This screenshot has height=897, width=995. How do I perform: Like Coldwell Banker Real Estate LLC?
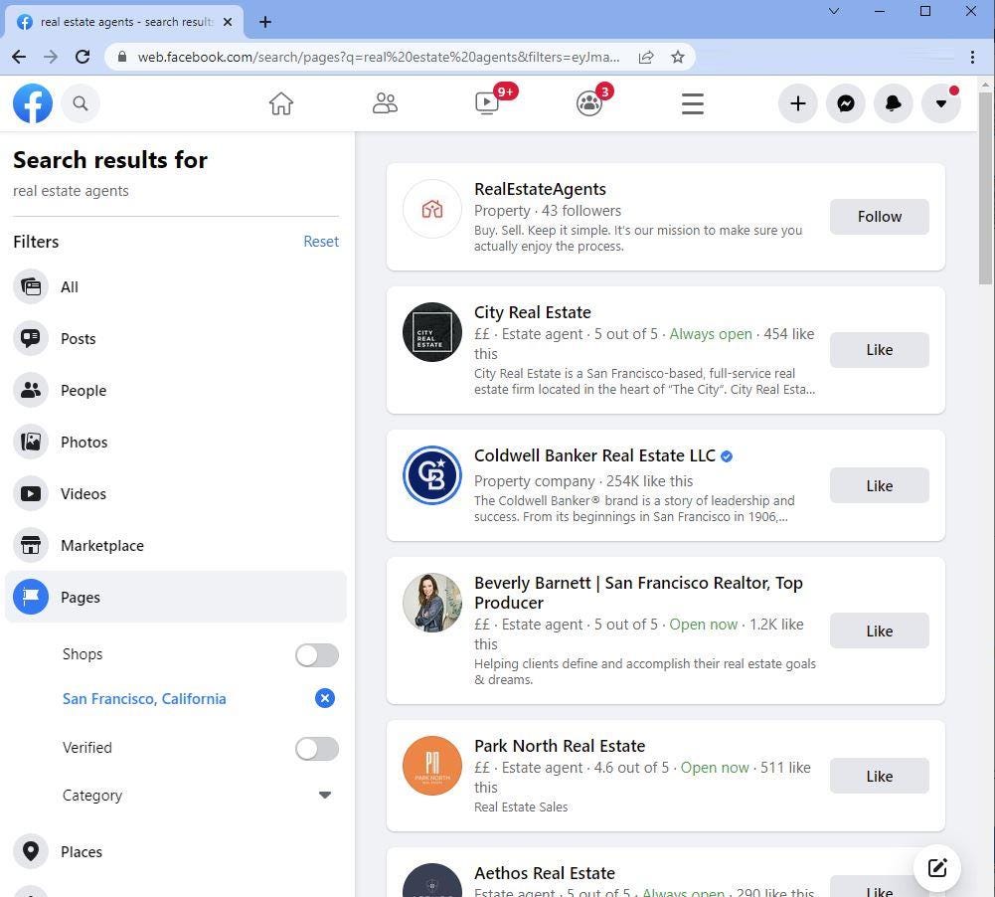[x=879, y=485]
